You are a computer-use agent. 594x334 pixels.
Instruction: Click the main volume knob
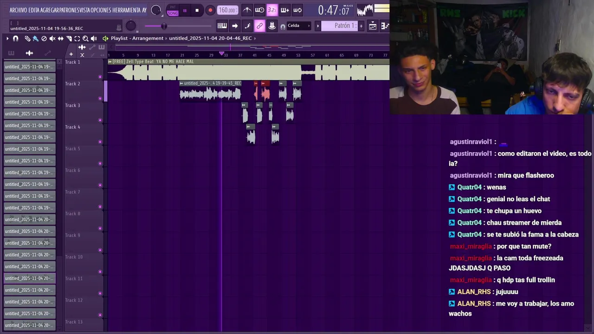[156, 10]
